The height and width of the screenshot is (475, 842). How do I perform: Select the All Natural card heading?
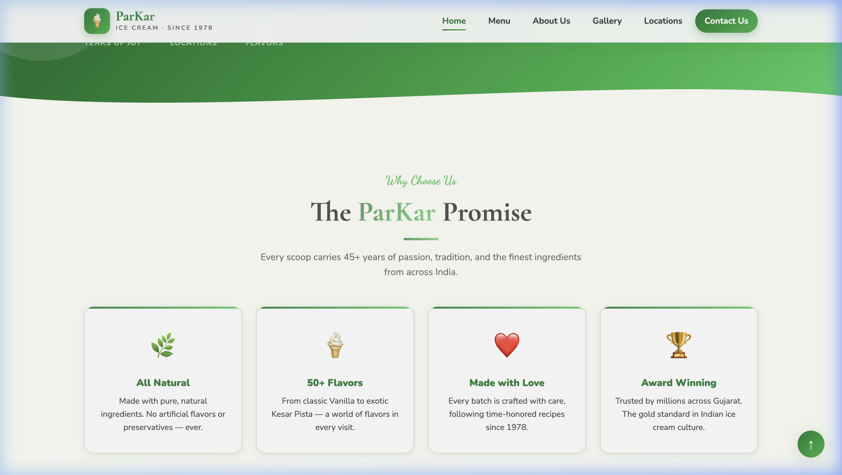click(163, 383)
